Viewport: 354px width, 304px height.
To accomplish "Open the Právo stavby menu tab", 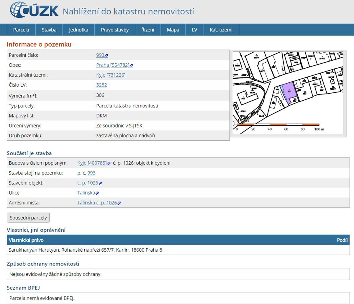I will pos(115,30).
